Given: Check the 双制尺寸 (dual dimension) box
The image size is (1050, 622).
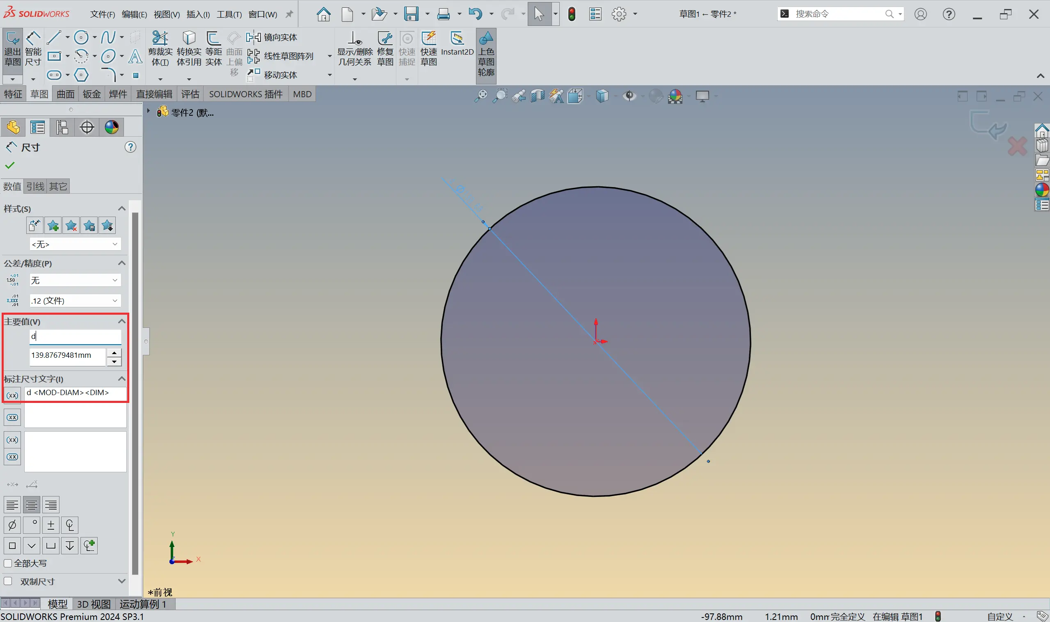Looking at the screenshot, I should tap(8, 581).
